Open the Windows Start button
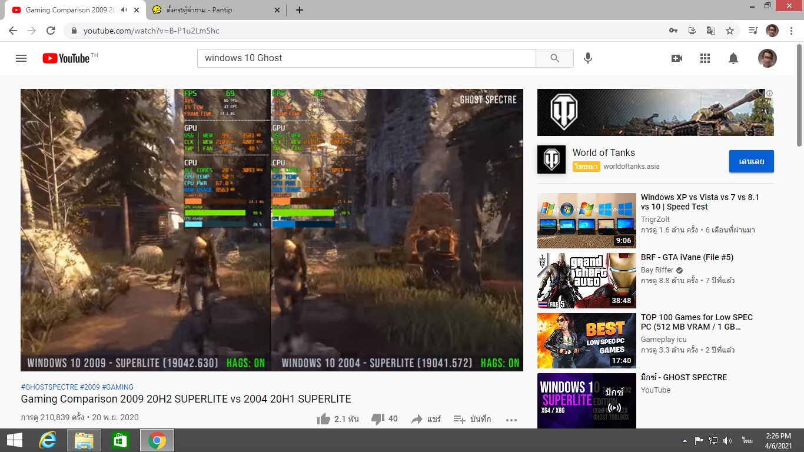Image resolution: width=804 pixels, height=452 pixels. pos(15,440)
